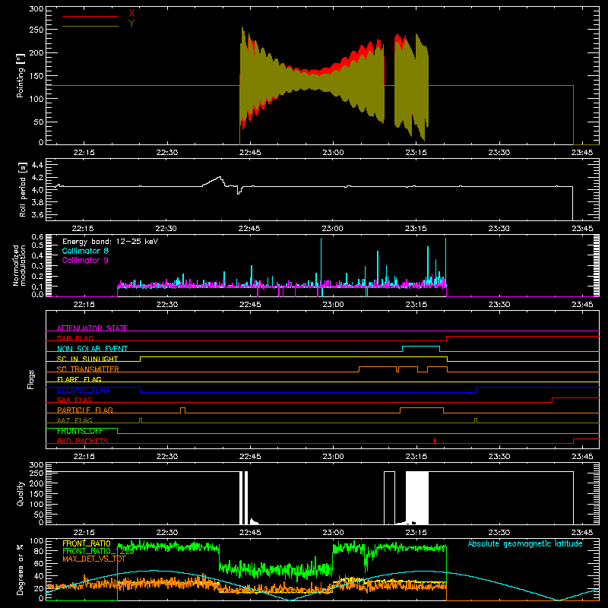The image size is (608, 608).
Task: Click the Roll period axis title
Action: (22, 189)
